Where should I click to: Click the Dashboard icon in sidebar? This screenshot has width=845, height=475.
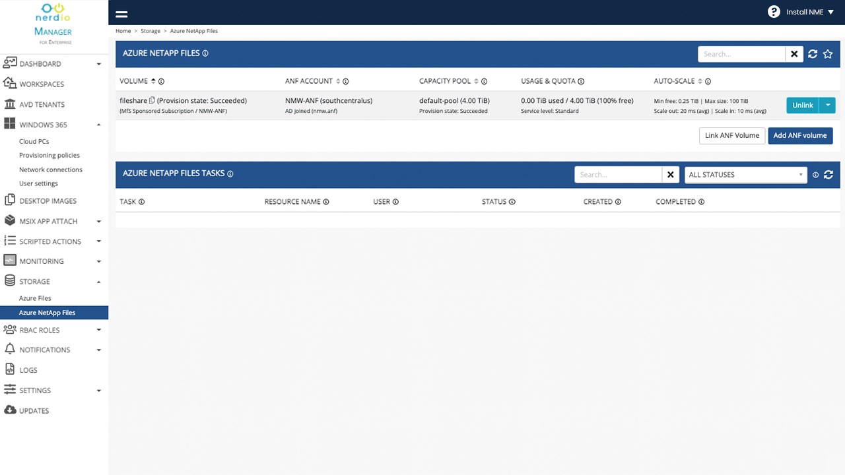click(x=10, y=63)
